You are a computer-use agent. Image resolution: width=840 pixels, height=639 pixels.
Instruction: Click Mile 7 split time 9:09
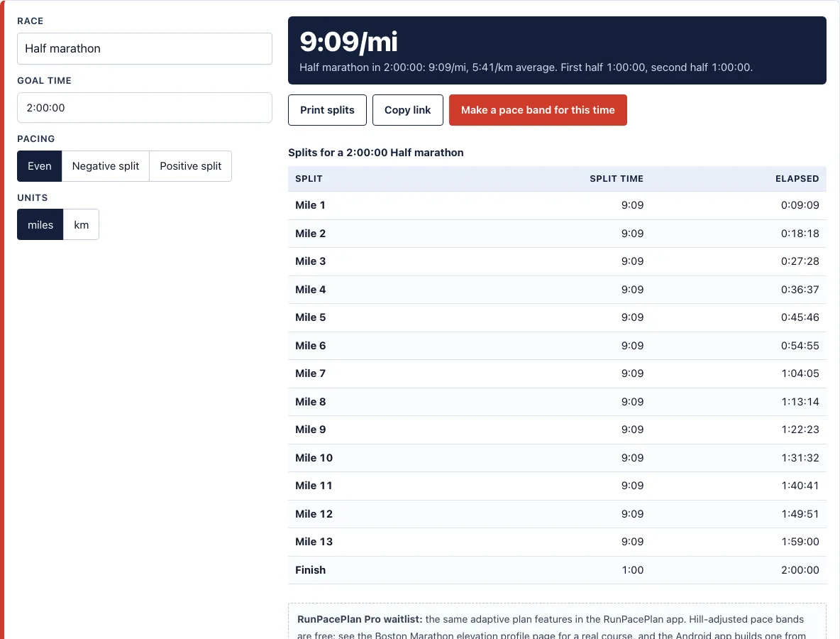pyautogui.click(x=633, y=373)
